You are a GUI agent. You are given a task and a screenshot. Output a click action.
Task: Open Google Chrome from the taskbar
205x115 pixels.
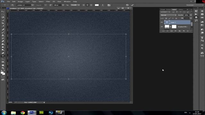tap(23, 113)
